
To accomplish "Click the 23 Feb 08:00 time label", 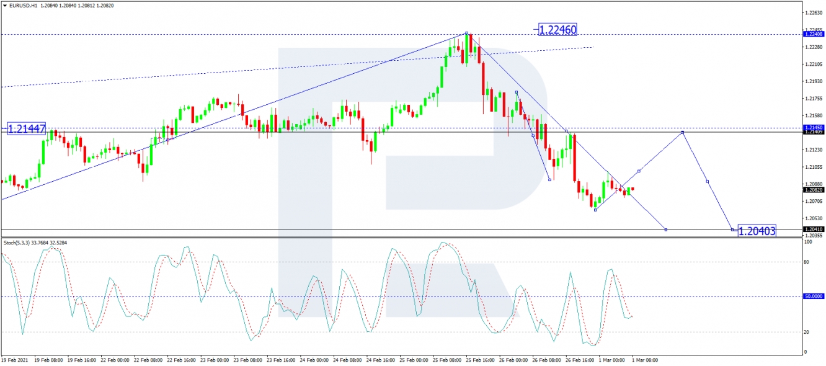I will 247,359.
